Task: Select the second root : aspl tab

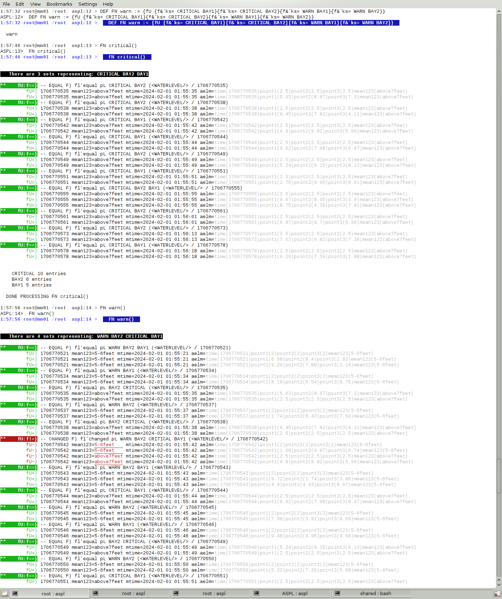Action: click(133, 593)
